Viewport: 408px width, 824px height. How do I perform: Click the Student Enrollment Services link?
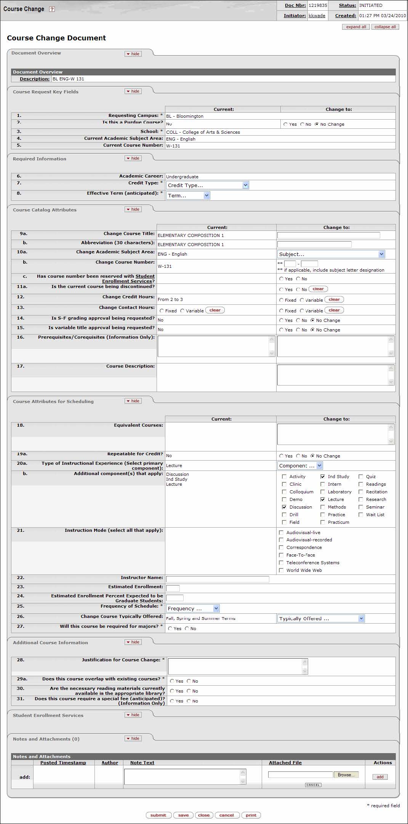coord(128,279)
